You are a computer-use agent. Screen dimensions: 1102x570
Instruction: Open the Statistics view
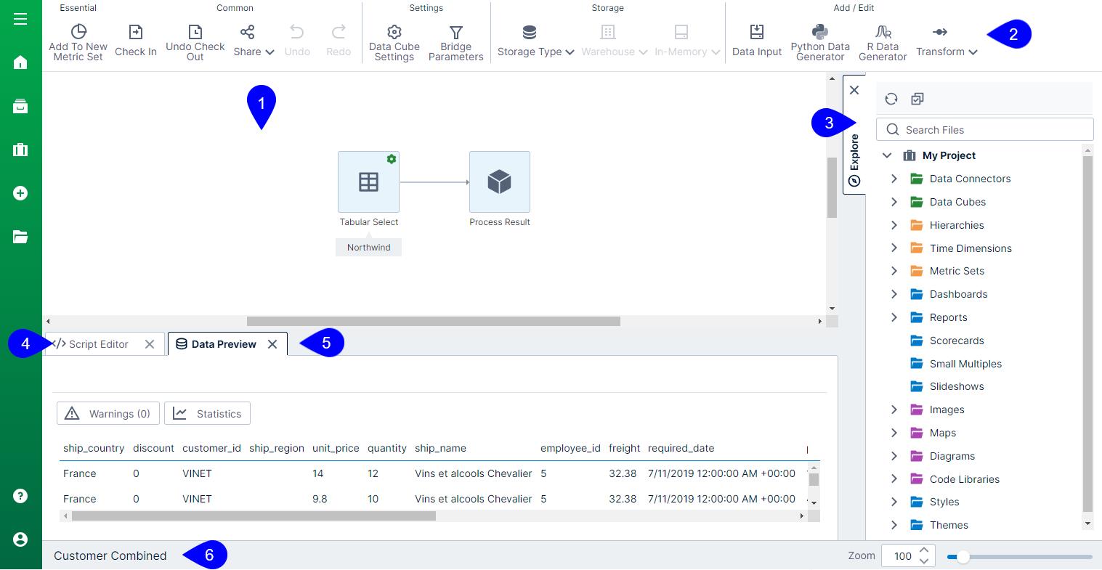tap(207, 412)
